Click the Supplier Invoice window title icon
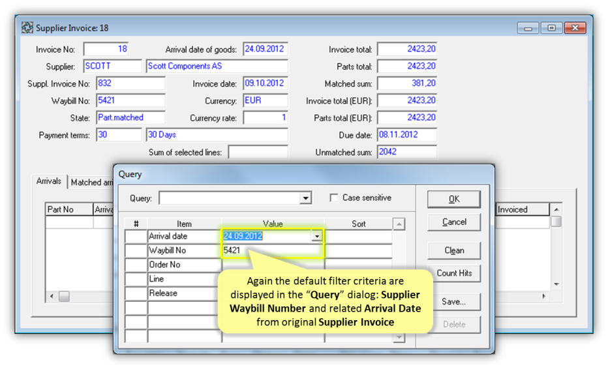Viewport: 608px width, 369px height. [27, 28]
